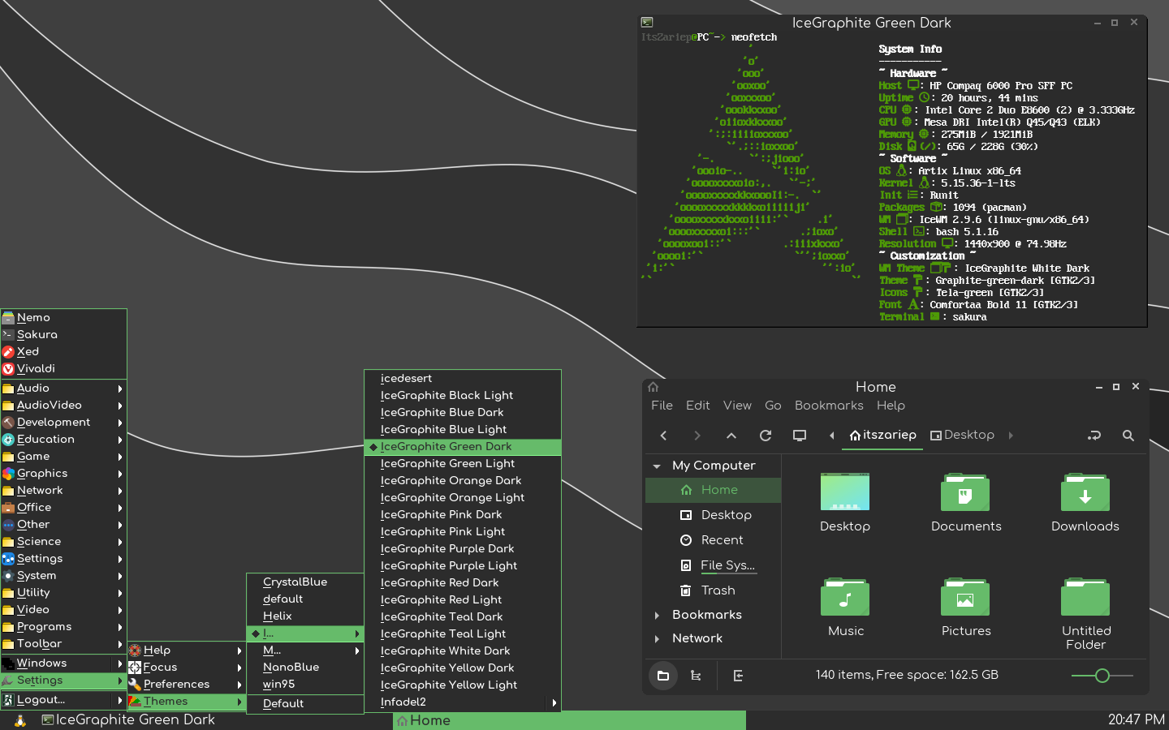Select IceGraphite Blue Dark theme

click(463, 413)
